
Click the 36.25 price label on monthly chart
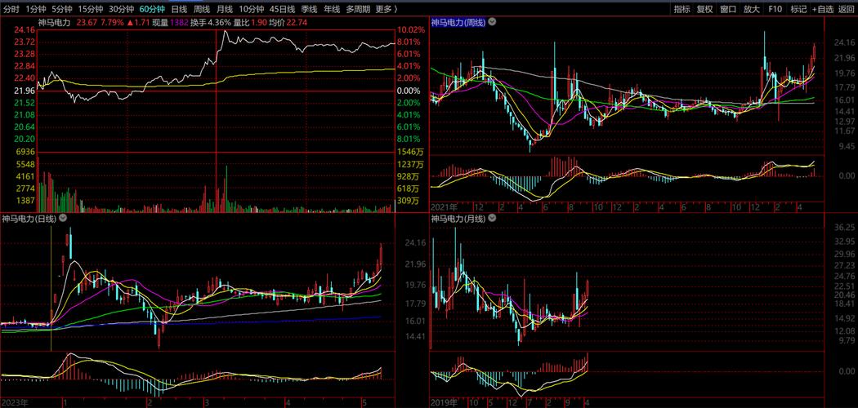pos(846,227)
